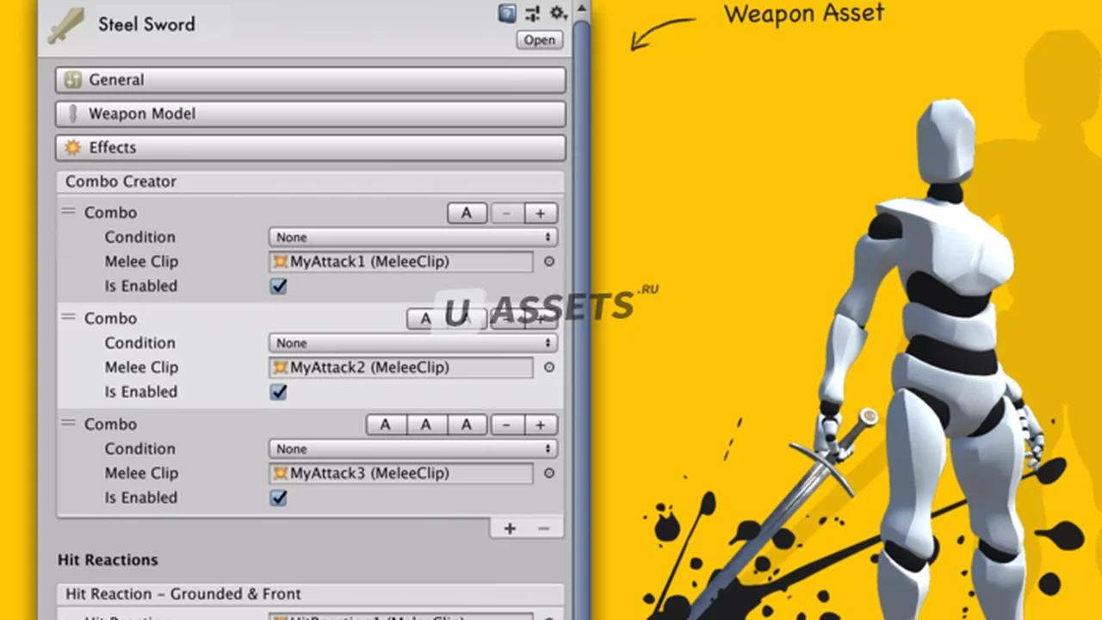Add a key to the MyAttack1 combo

(x=541, y=214)
